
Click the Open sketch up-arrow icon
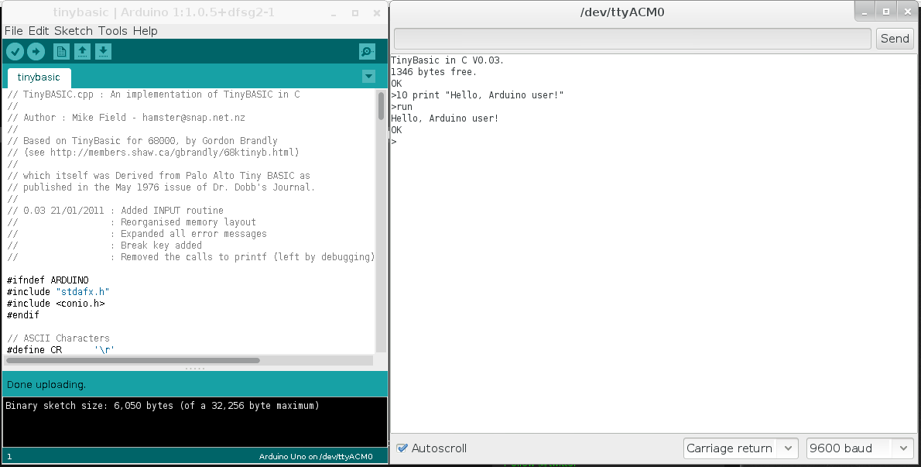82,52
